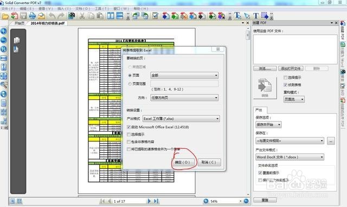Toggle 启动 Microsoft Office Excel checkbox
Screen dimensions: 347x207
point(128,127)
